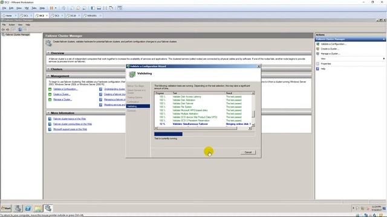Click the take snapshot toolbar icon
387x217 pixels.
72,8
